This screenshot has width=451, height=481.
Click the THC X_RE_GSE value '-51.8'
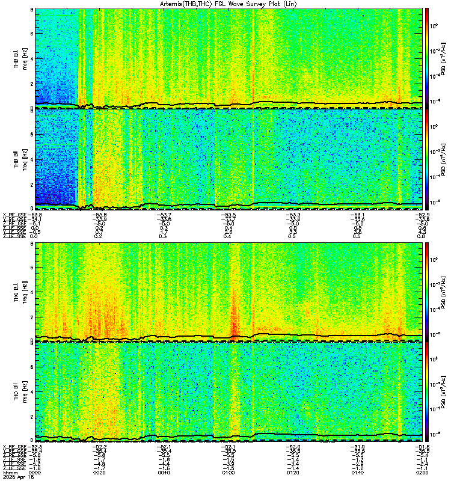pyautogui.click(x=422, y=447)
